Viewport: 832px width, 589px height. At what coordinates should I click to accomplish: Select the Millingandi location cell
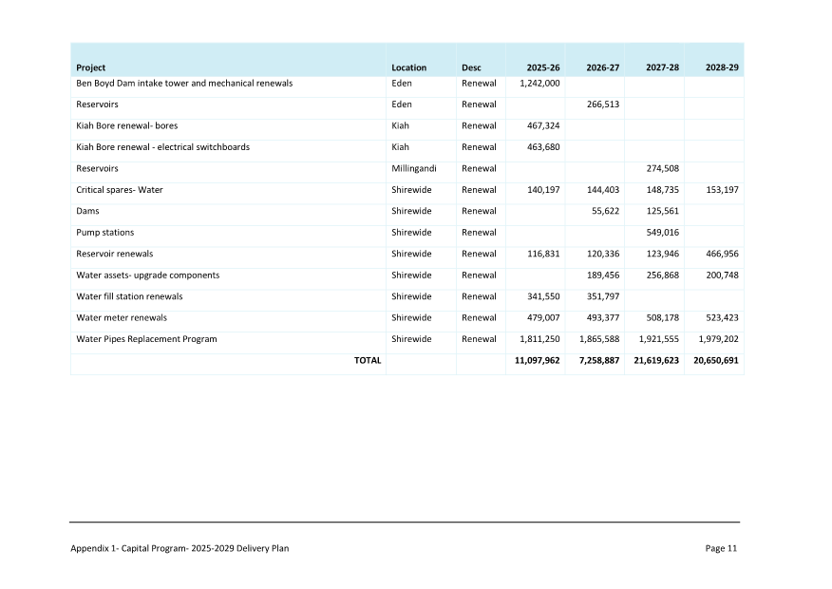click(x=413, y=168)
